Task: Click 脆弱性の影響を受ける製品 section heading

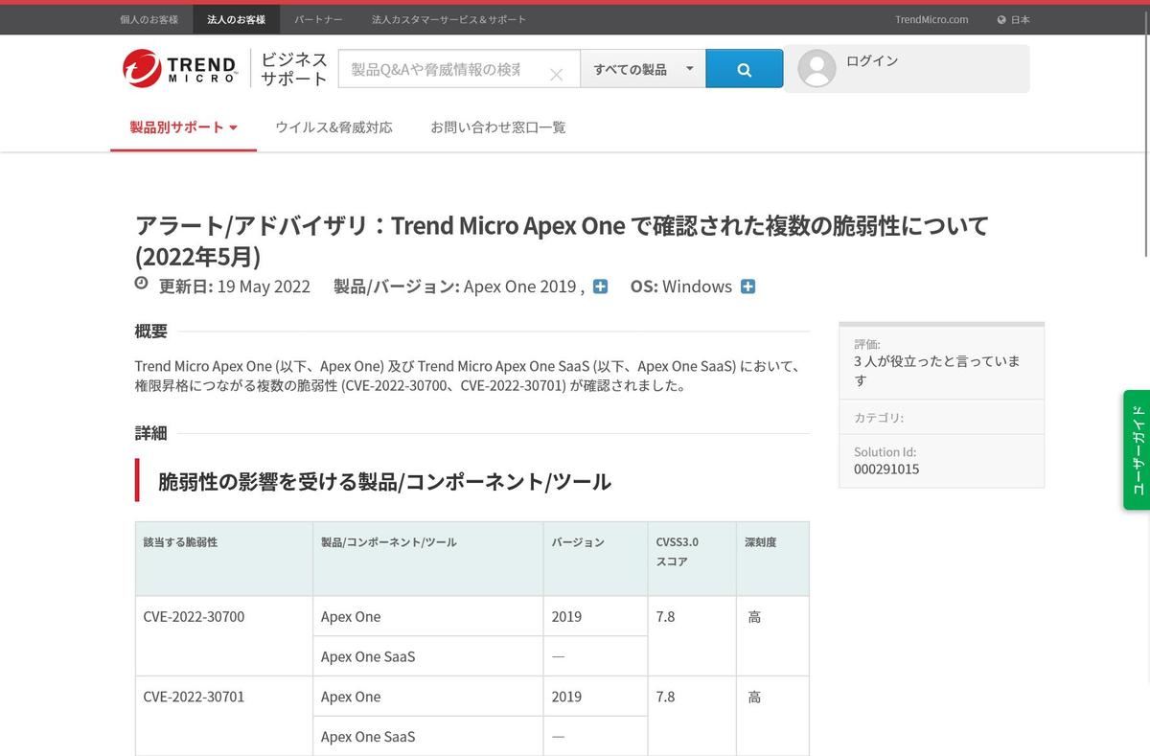Action: pos(384,481)
